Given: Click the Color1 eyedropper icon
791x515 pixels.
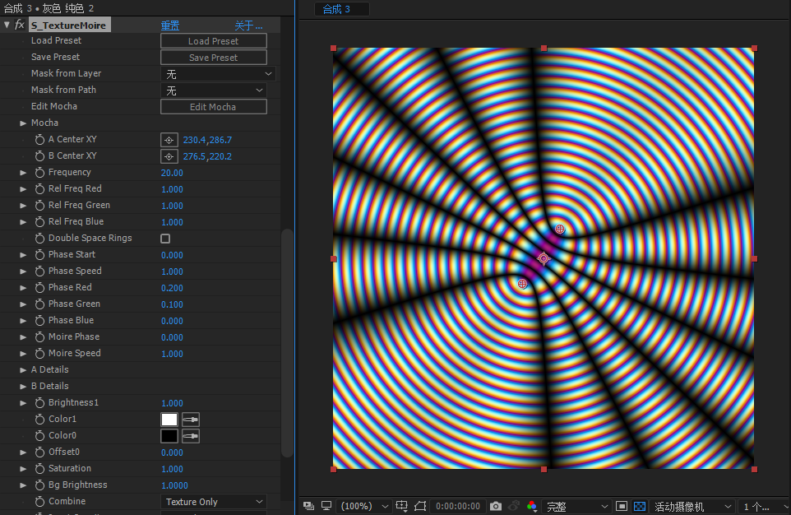Looking at the screenshot, I should click(190, 420).
